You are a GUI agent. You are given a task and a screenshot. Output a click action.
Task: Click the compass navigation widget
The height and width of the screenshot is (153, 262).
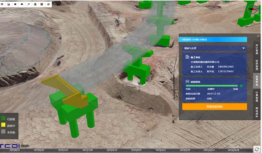(x=252, y=9)
